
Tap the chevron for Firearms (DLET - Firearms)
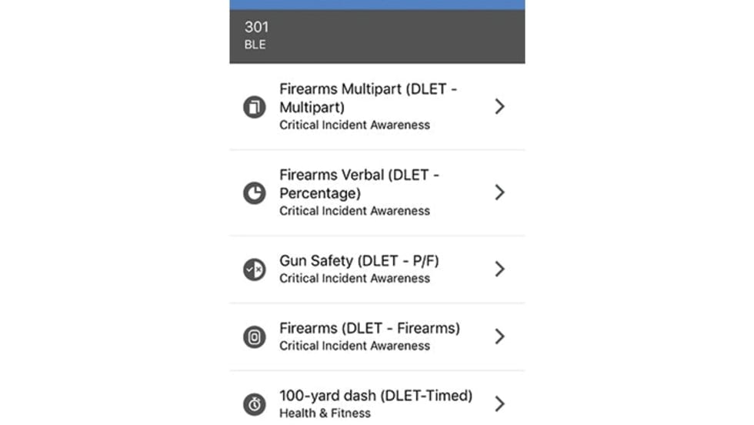499,336
